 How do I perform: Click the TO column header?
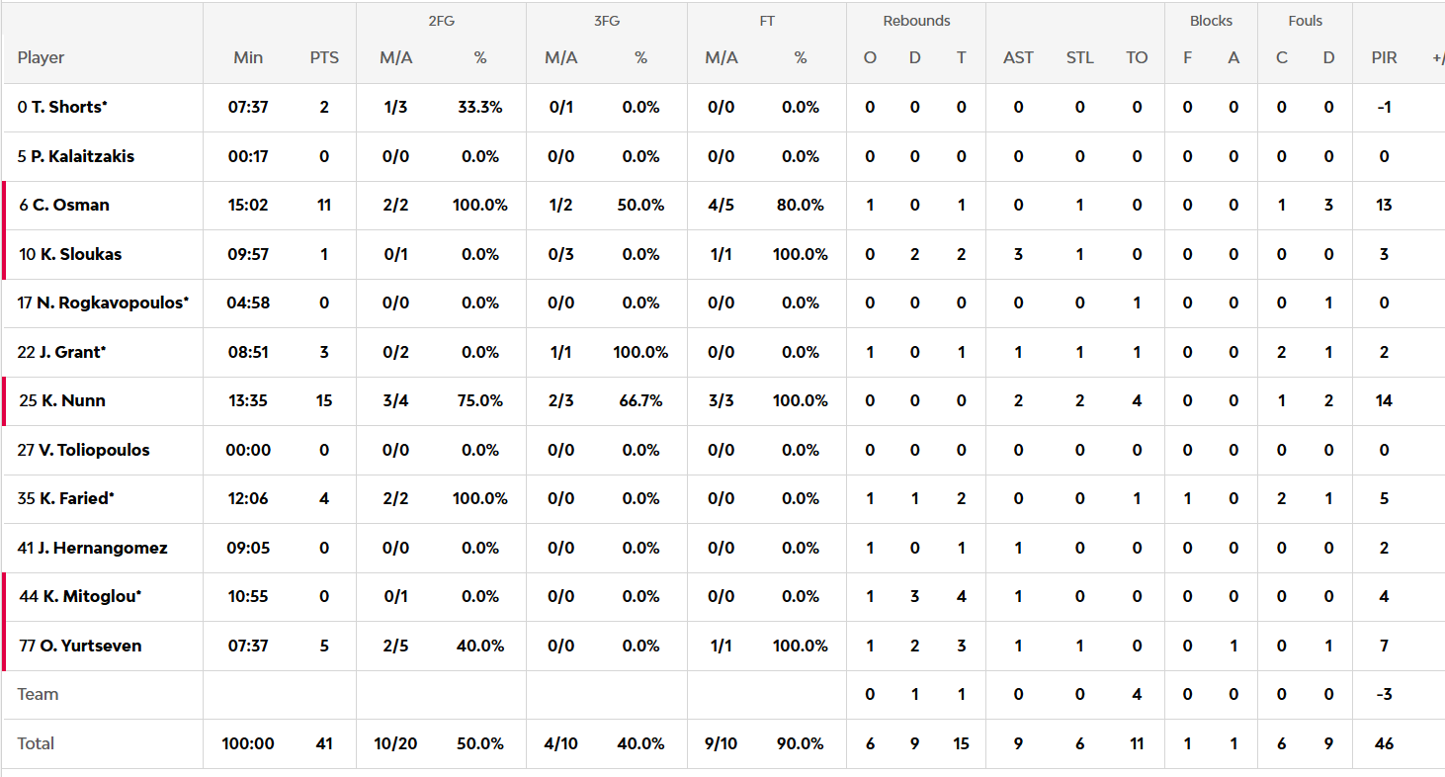[x=1137, y=57]
